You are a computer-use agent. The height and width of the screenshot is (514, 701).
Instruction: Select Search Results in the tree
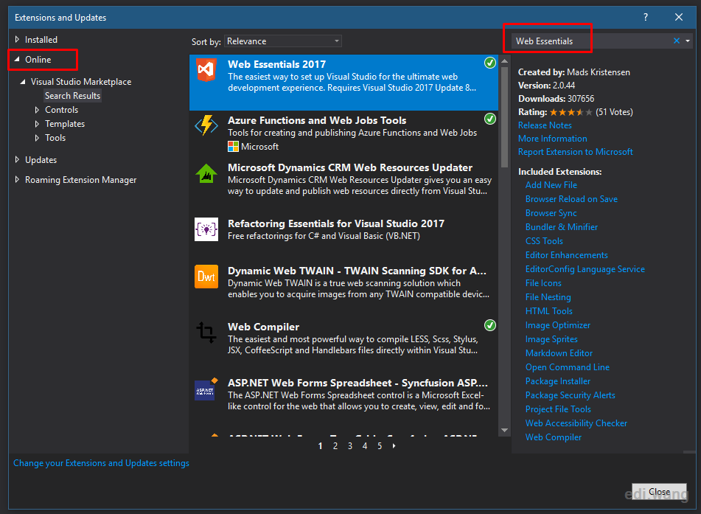pyautogui.click(x=72, y=96)
